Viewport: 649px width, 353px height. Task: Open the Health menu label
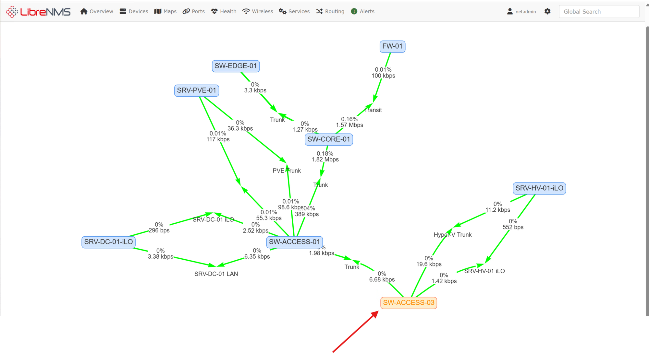click(x=228, y=11)
